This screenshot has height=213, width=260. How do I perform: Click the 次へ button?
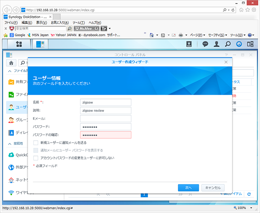188,188
